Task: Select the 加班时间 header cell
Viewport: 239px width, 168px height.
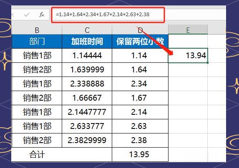Action: 87,41
